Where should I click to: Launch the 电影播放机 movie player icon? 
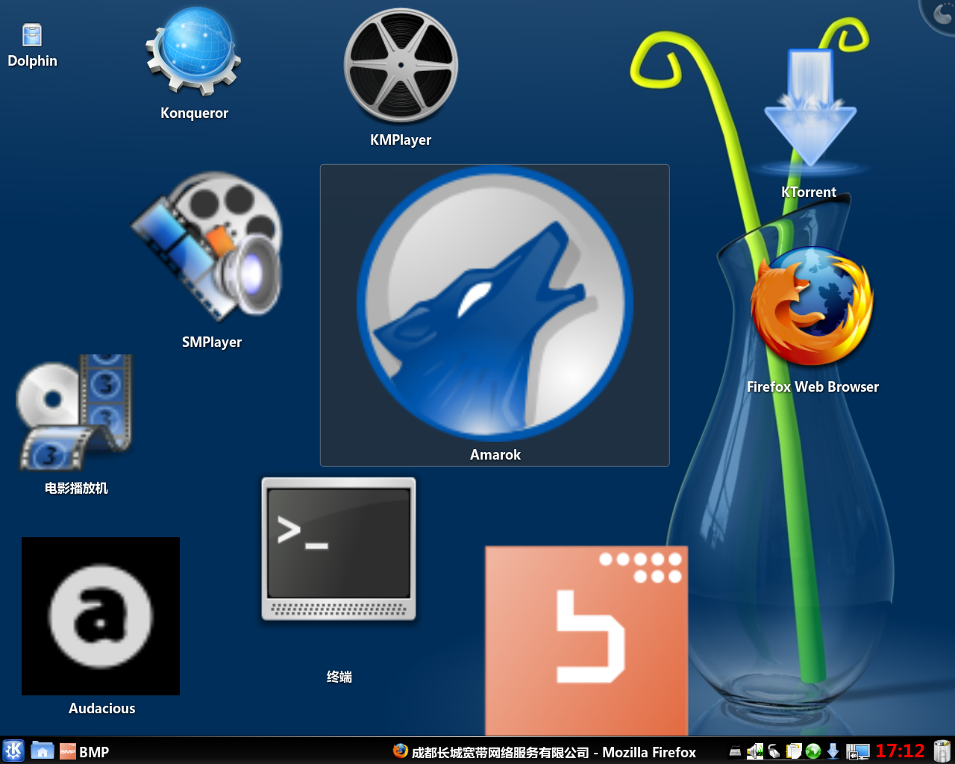pos(75,413)
